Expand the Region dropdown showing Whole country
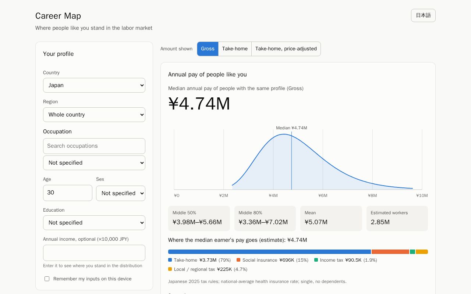The width and height of the screenshot is (471, 294). (x=94, y=115)
